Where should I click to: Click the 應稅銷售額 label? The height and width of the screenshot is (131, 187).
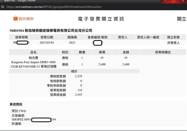[x=58, y=76]
